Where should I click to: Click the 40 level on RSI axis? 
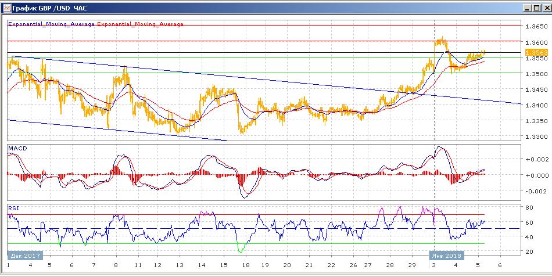(x=529, y=237)
